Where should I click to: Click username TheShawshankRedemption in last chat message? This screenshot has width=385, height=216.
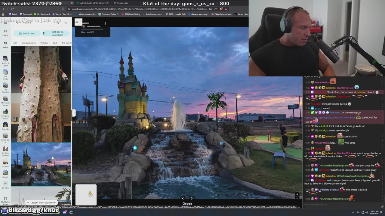point(333,199)
